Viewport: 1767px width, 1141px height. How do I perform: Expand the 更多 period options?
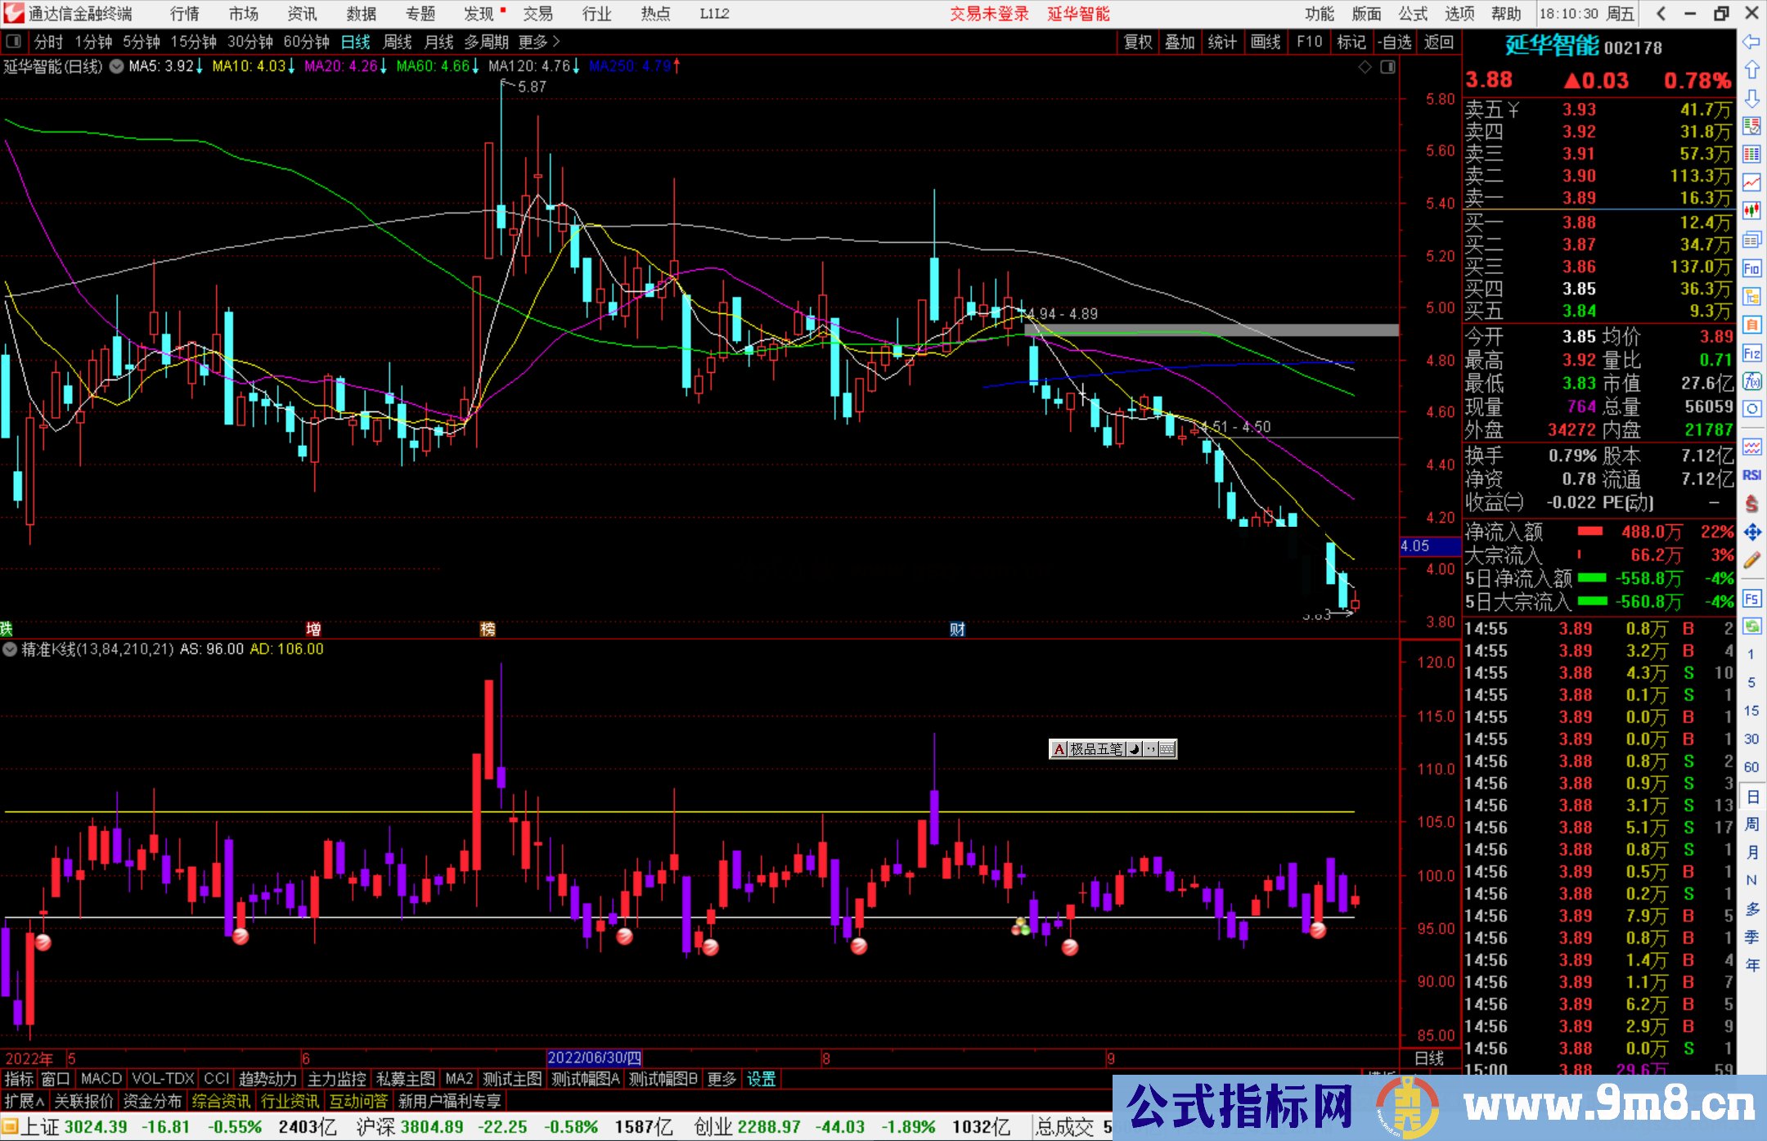538,42
